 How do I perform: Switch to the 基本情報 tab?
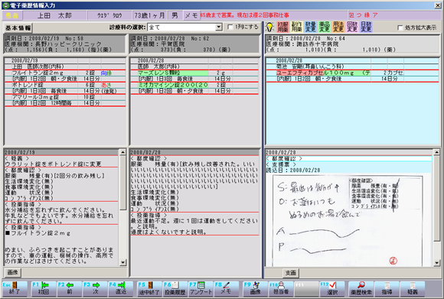click(x=18, y=28)
